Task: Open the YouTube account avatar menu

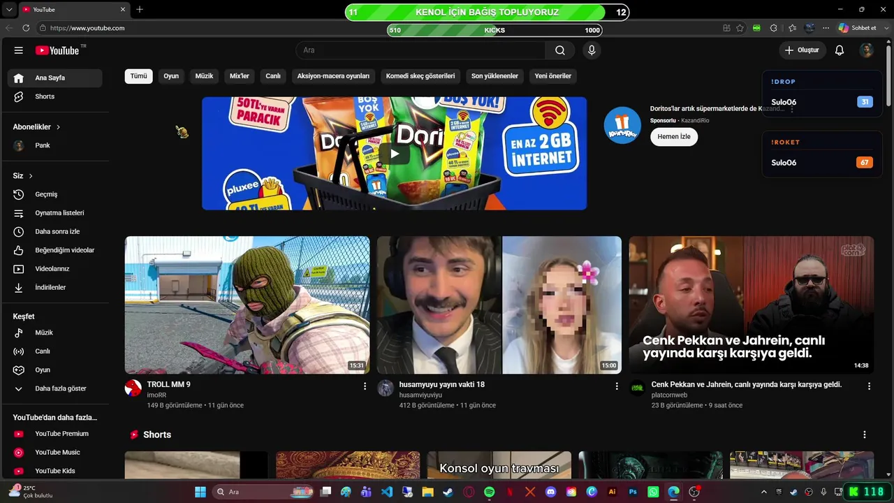Action: [x=867, y=50]
